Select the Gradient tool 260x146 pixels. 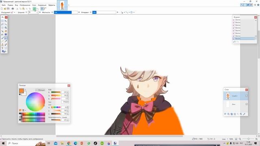tap(6, 34)
